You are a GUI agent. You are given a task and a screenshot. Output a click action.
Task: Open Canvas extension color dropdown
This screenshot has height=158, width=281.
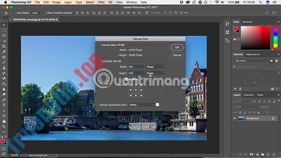click(141, 104)
